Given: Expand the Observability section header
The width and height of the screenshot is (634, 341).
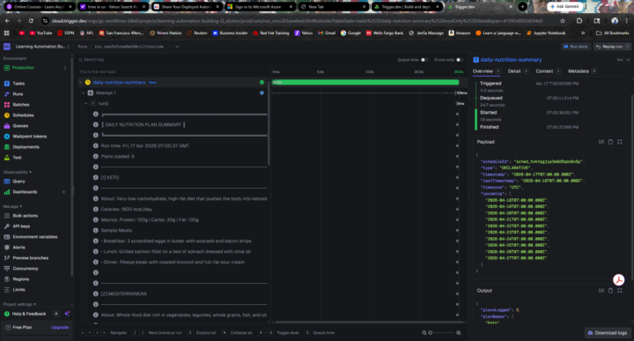Looking at the screenshot, I should (x=18, y=172).
